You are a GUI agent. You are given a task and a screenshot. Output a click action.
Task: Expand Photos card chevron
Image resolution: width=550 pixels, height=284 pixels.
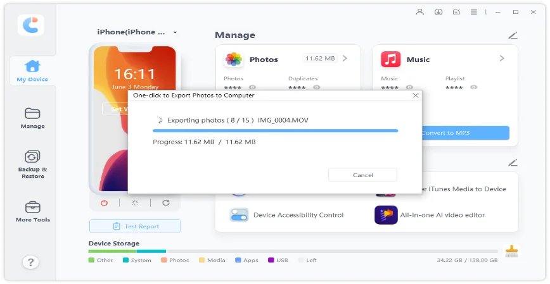[345, 58]
